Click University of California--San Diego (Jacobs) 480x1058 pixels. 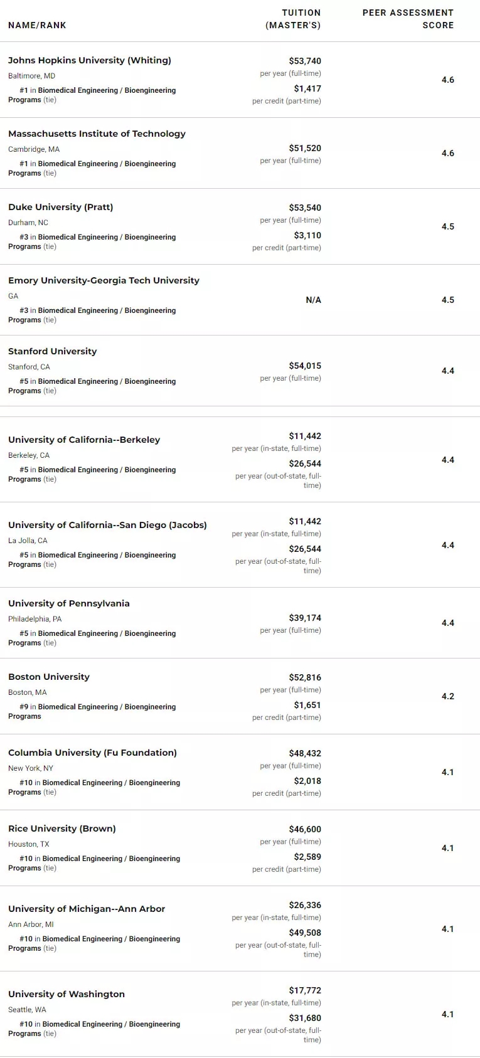107,525
